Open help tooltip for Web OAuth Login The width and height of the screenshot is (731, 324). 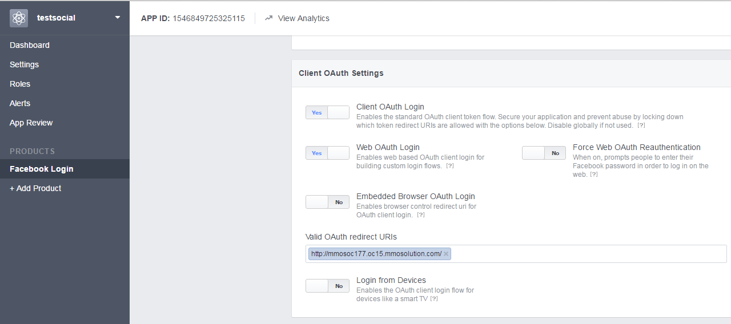[x=450, y=166]
